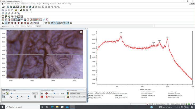Screen dimensions: 195x109
Task: Open the Measurement menu
Action: click(x=24, y=4)
